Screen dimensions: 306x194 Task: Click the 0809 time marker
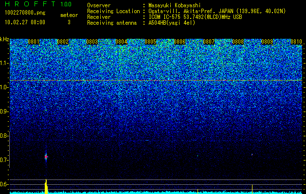[267, 42]
